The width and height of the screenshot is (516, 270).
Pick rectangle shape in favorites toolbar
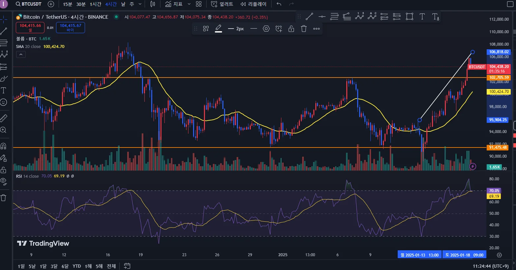[x=410, y=16]
